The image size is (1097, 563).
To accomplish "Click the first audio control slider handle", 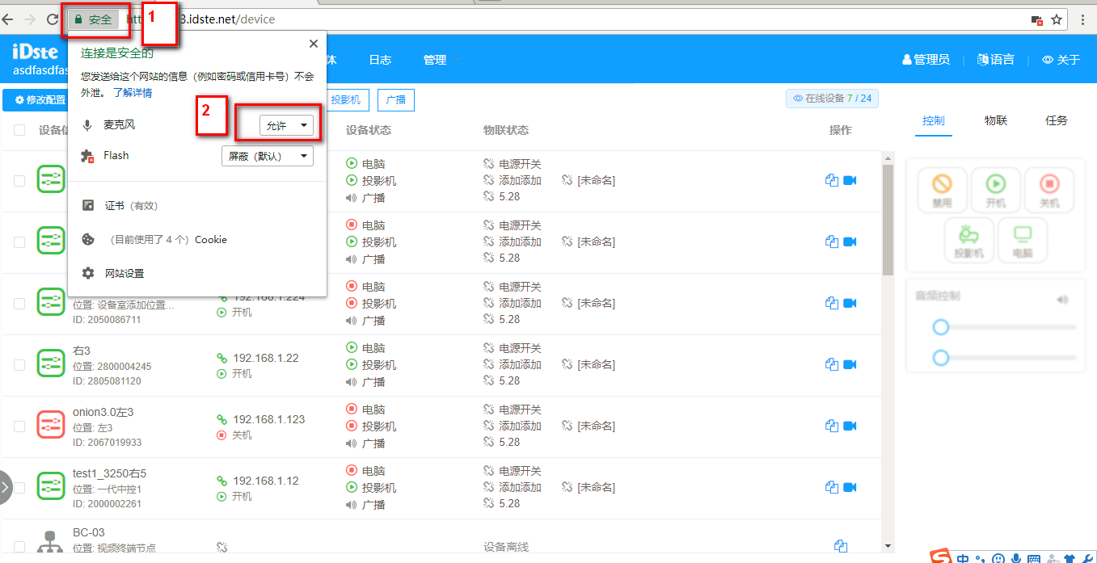I will (x=940, y=327).
